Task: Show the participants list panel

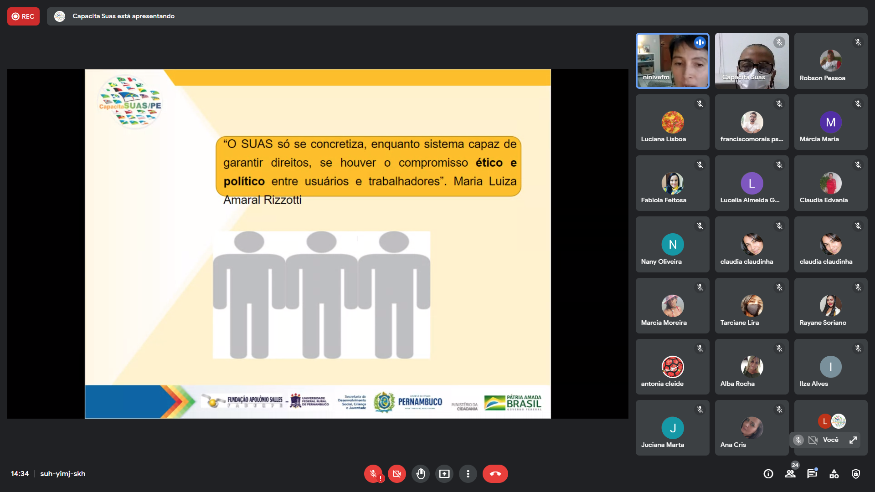Action: point(790,474)
